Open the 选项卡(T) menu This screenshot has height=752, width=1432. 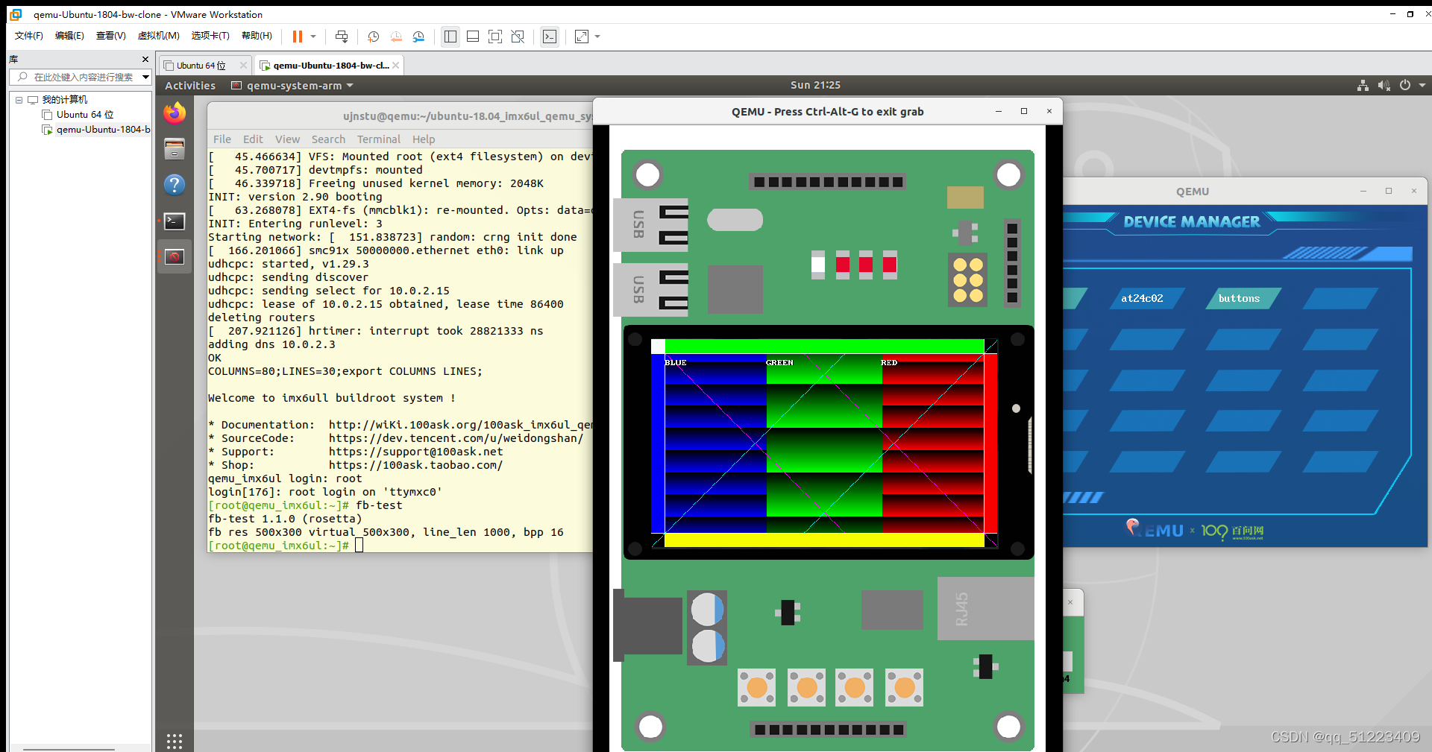coord(210,36)
